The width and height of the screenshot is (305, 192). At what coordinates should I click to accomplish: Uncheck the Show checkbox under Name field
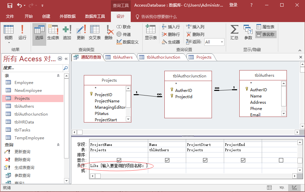tap(167, 160)
